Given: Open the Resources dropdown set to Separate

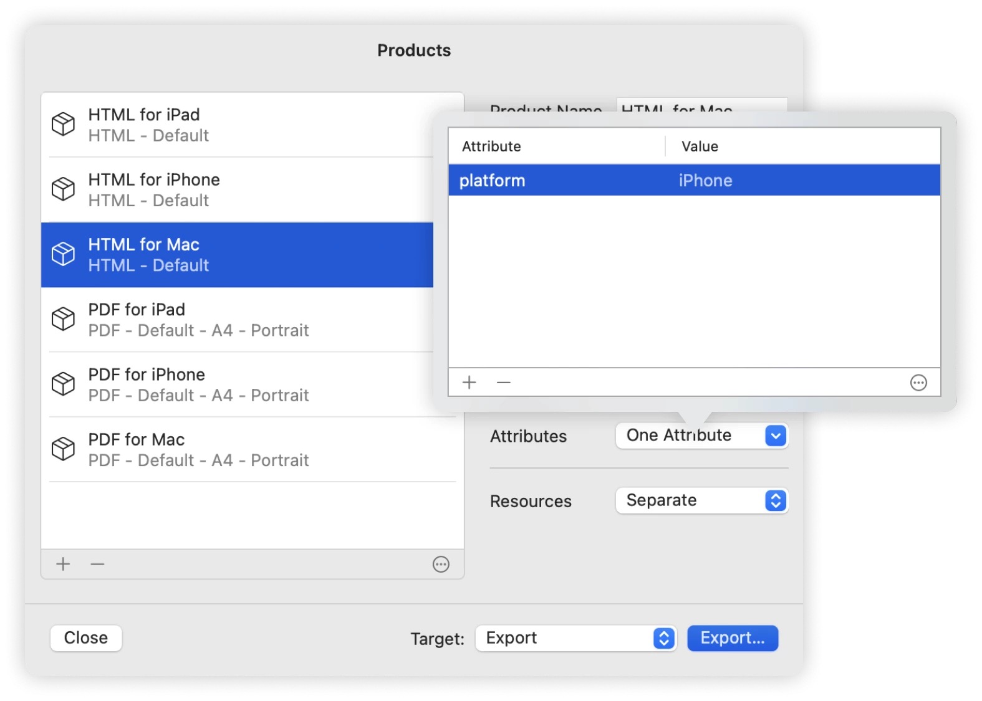Looking at the screenshot, I should [x=701, y=501].
